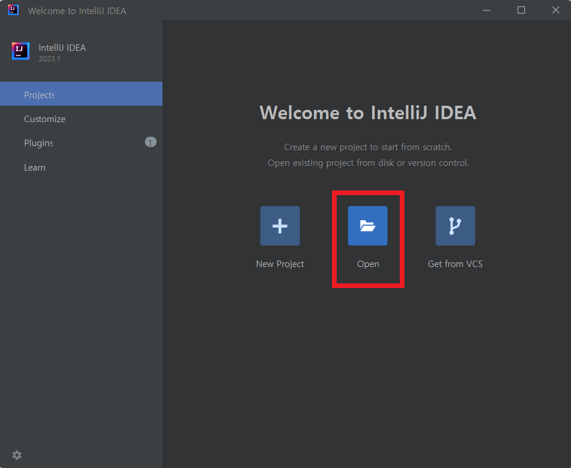The image size is (571, 468).
Task: Click the Open folder icon
Action: 368,226
